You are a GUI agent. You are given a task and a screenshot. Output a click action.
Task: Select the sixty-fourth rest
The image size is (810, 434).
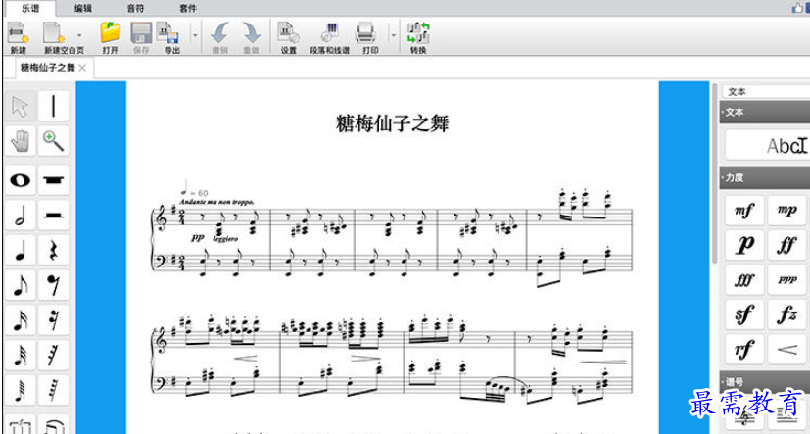(53, 390)
